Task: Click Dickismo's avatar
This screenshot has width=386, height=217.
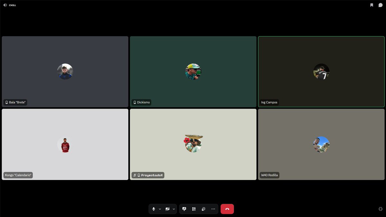Action: pos(193,71)
